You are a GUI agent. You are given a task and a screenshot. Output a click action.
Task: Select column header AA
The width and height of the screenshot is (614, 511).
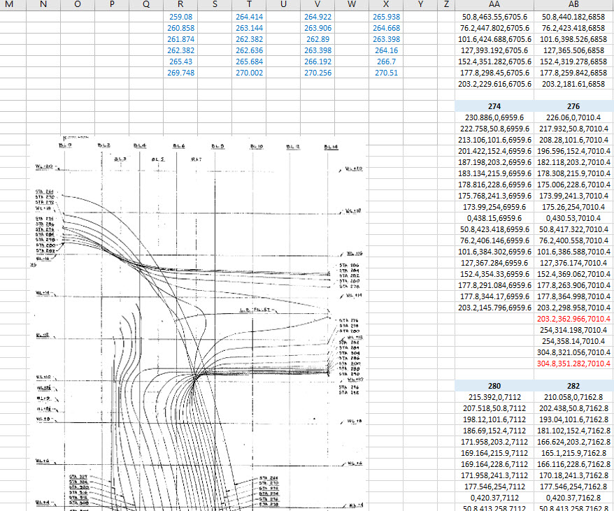494,5
